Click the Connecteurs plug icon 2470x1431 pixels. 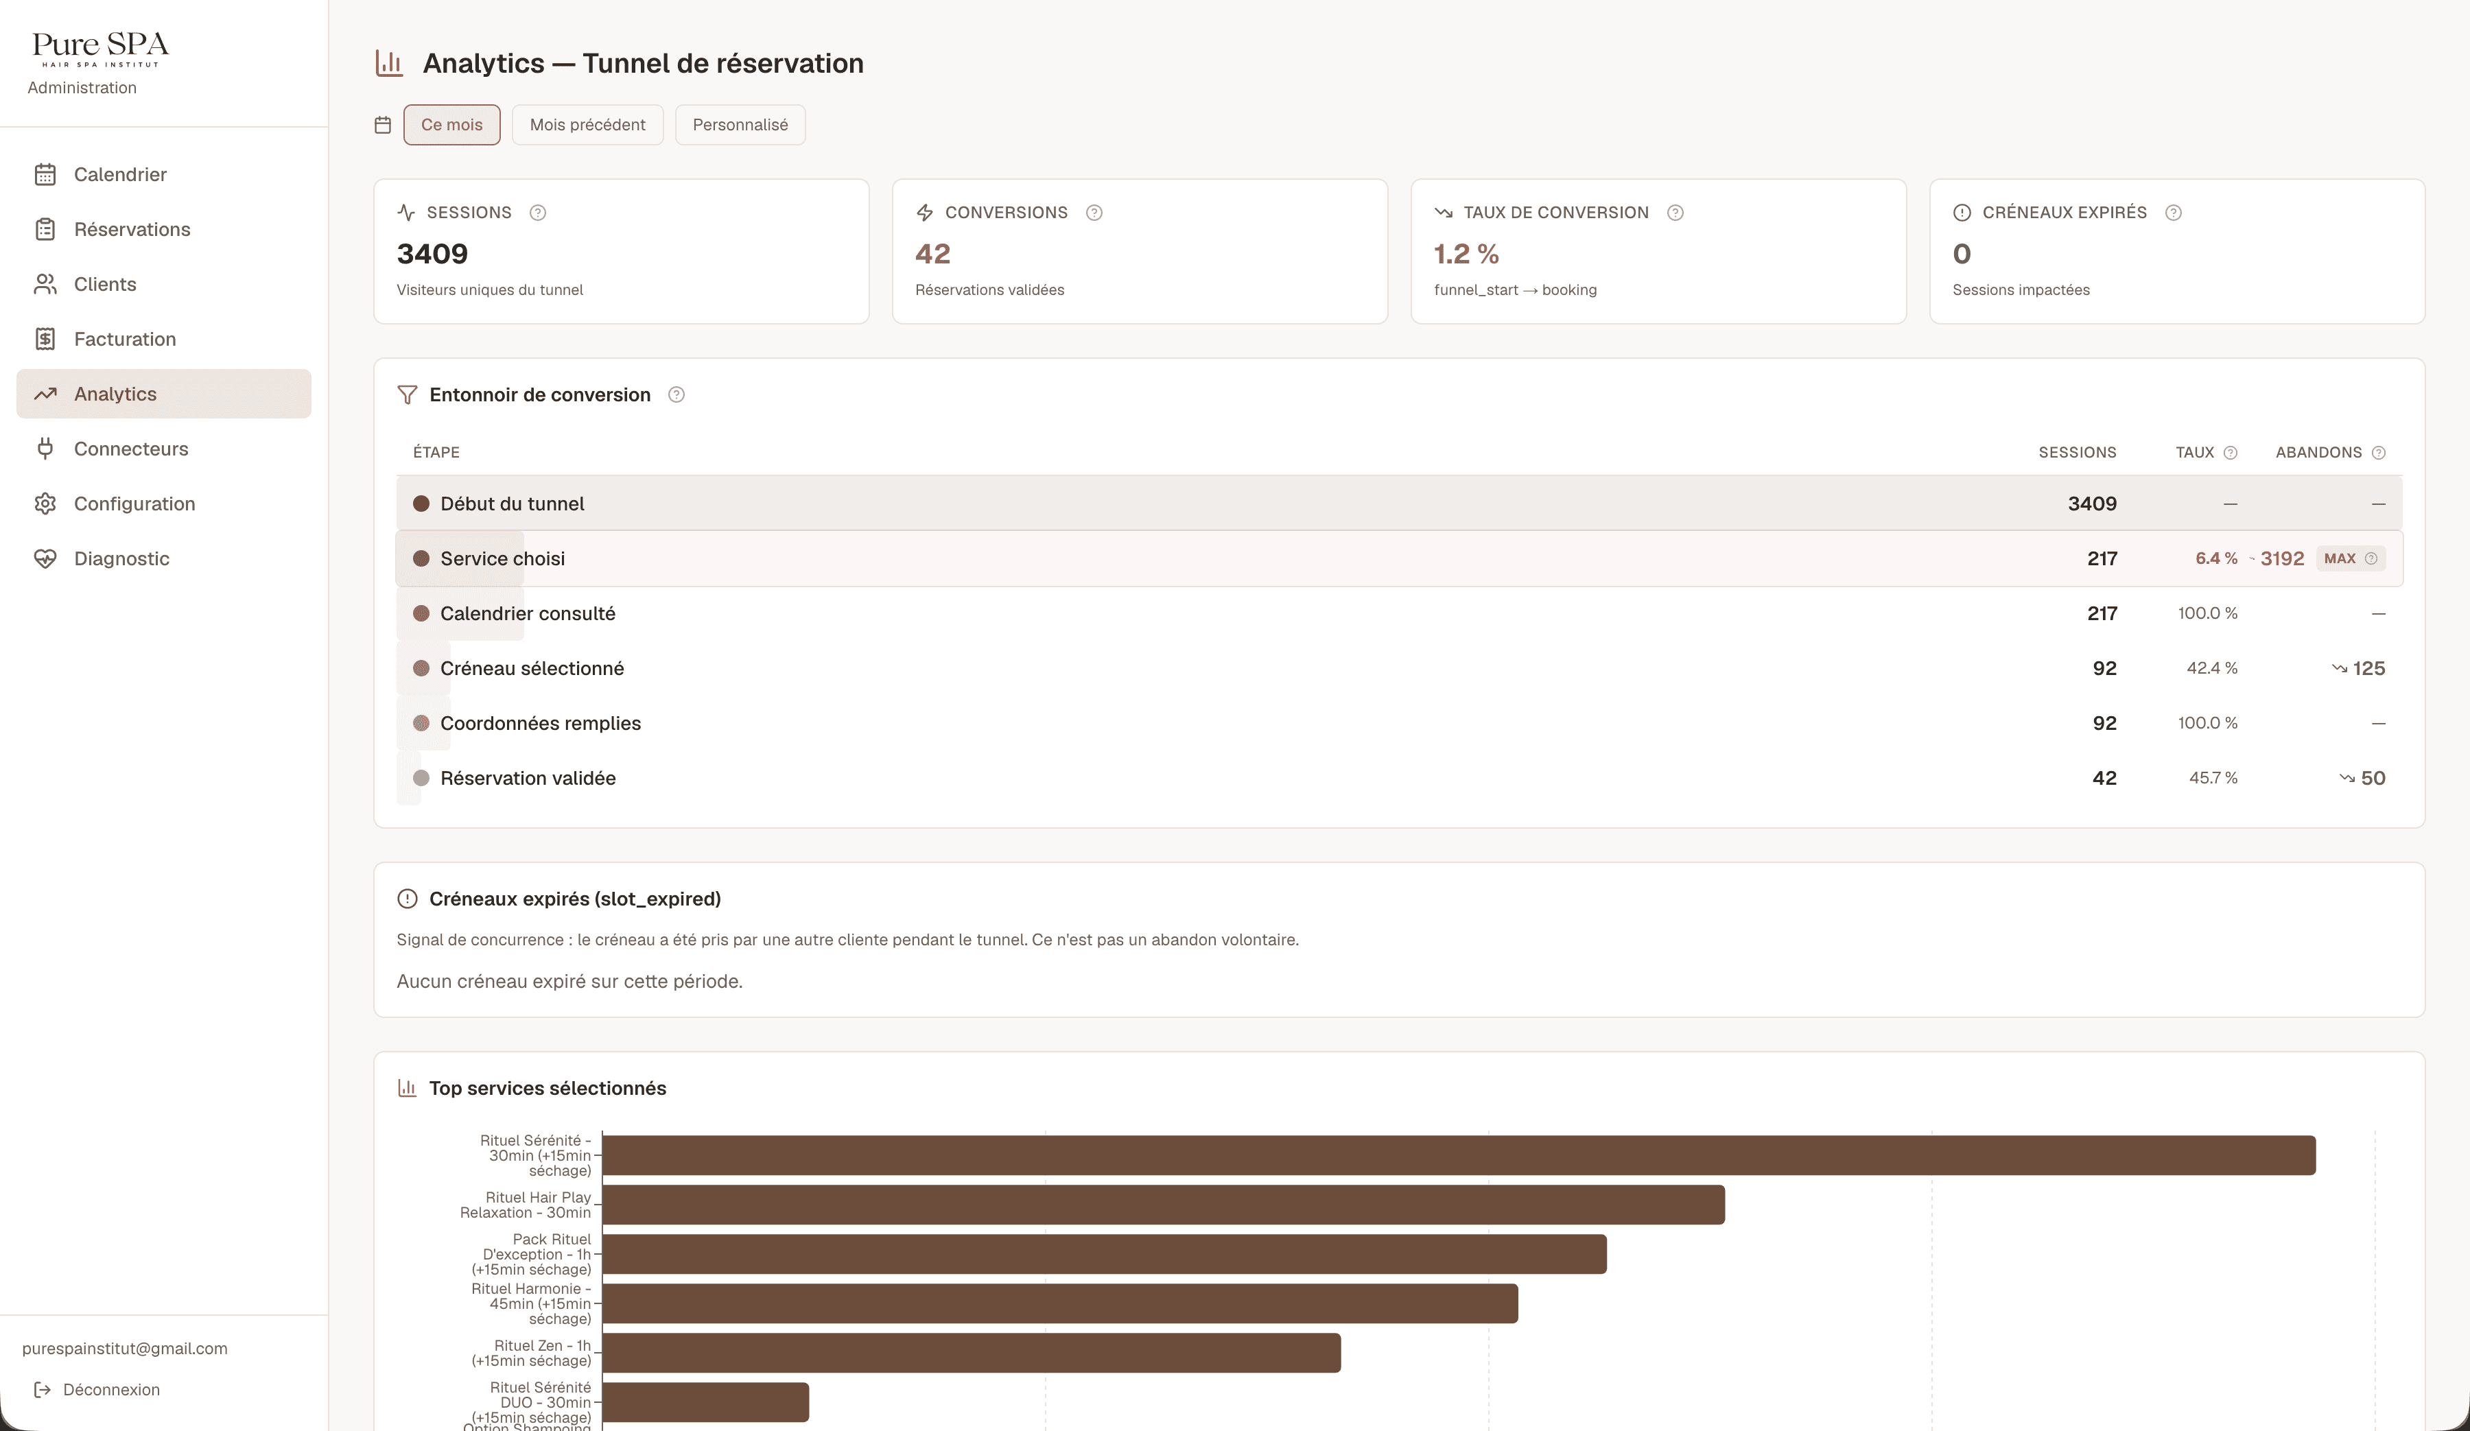click(x=45, y=449)
